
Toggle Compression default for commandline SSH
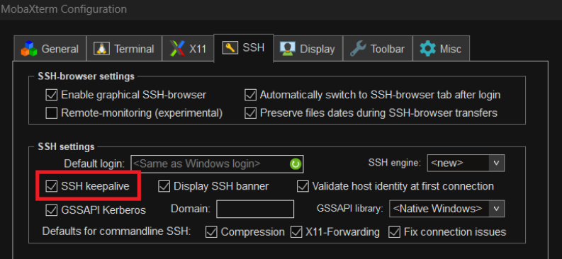211,232
